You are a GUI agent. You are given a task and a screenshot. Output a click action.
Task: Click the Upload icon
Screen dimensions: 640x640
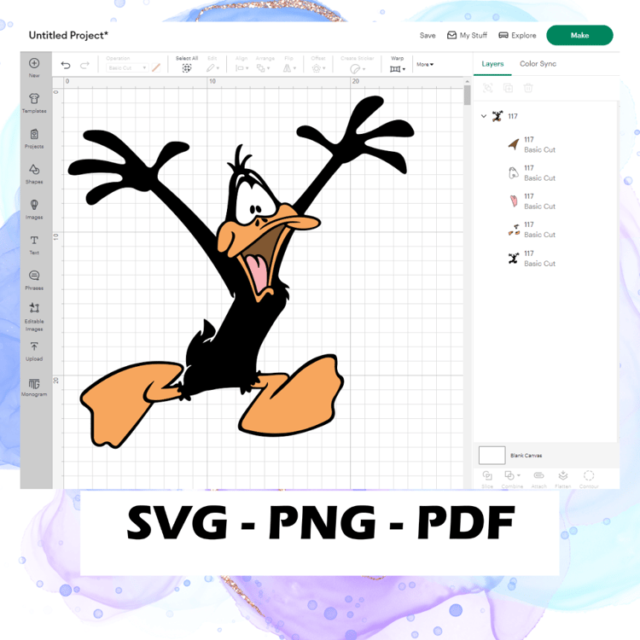pyautogui.click(x=34, y=346)
